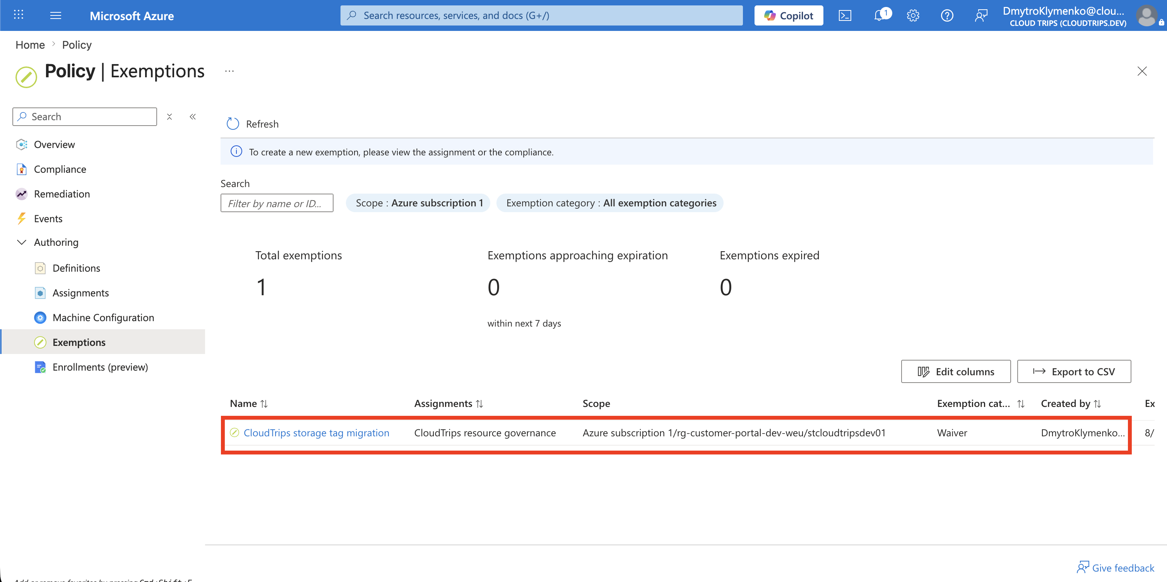
Task: Open Copilot assistant
Action: 788,15
